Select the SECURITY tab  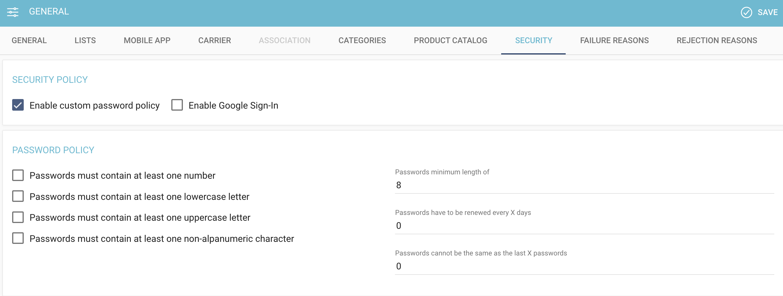(x=534, y=41)
